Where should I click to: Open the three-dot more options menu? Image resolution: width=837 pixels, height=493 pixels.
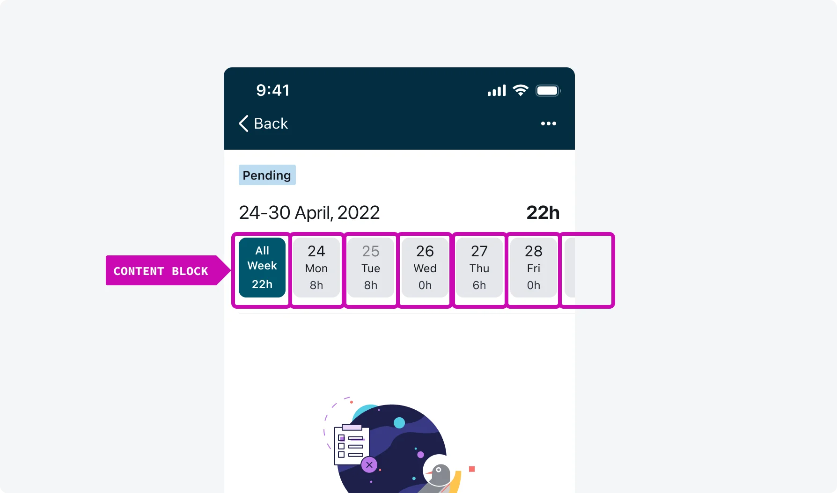548,123
